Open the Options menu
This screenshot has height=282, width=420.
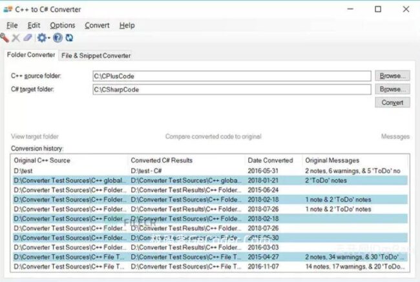(x=63, y=25)
